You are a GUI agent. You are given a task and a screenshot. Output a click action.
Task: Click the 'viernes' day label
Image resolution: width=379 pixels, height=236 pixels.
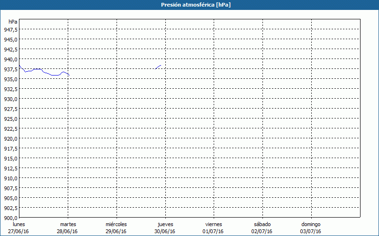click(x=214, y=224)
